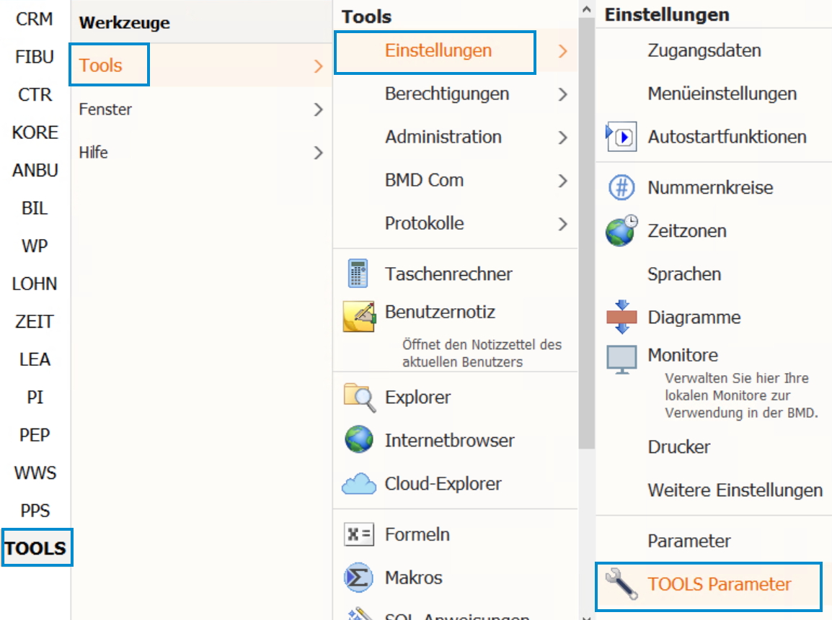Select Tools in the Werkzeuge menu
Image resolution: width=832 pixels, height=620 pixels.
[x=202, y=66]
